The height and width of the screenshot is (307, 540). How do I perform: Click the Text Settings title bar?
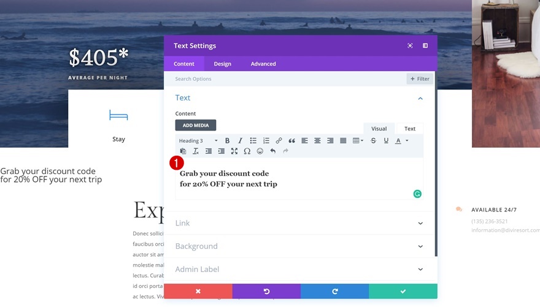point(300,45)
